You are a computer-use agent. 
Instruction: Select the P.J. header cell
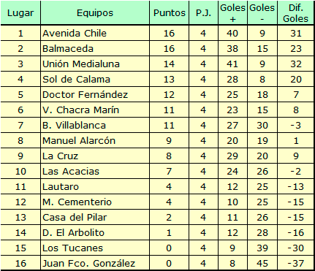[x=203, y=12]
